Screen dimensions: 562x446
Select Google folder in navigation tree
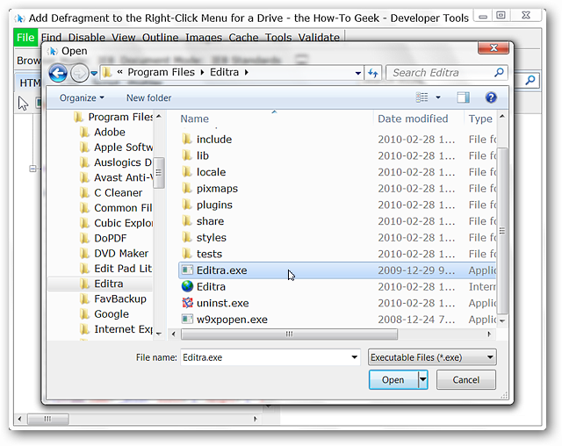click(112, 313)
